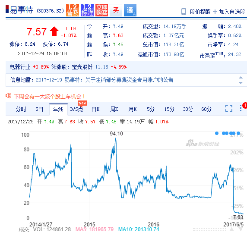247x232 pixels.
Task: Click the 成交量 14.19万手 value
Action: (175, 26)
